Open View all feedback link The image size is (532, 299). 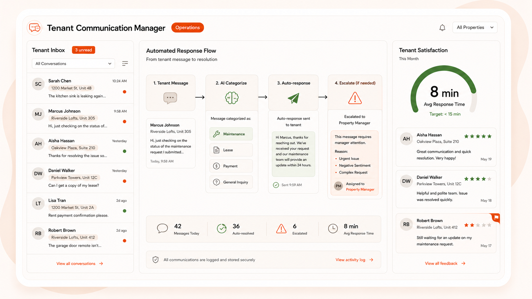(445, 263)
